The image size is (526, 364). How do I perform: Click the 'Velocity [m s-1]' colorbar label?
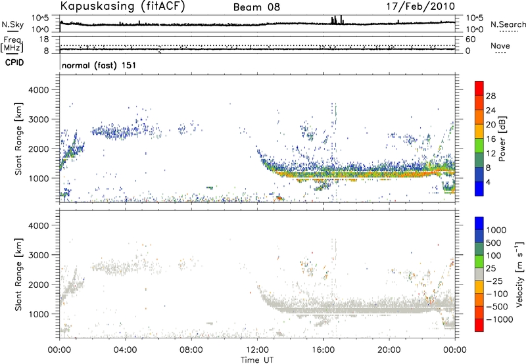[519, 274]
